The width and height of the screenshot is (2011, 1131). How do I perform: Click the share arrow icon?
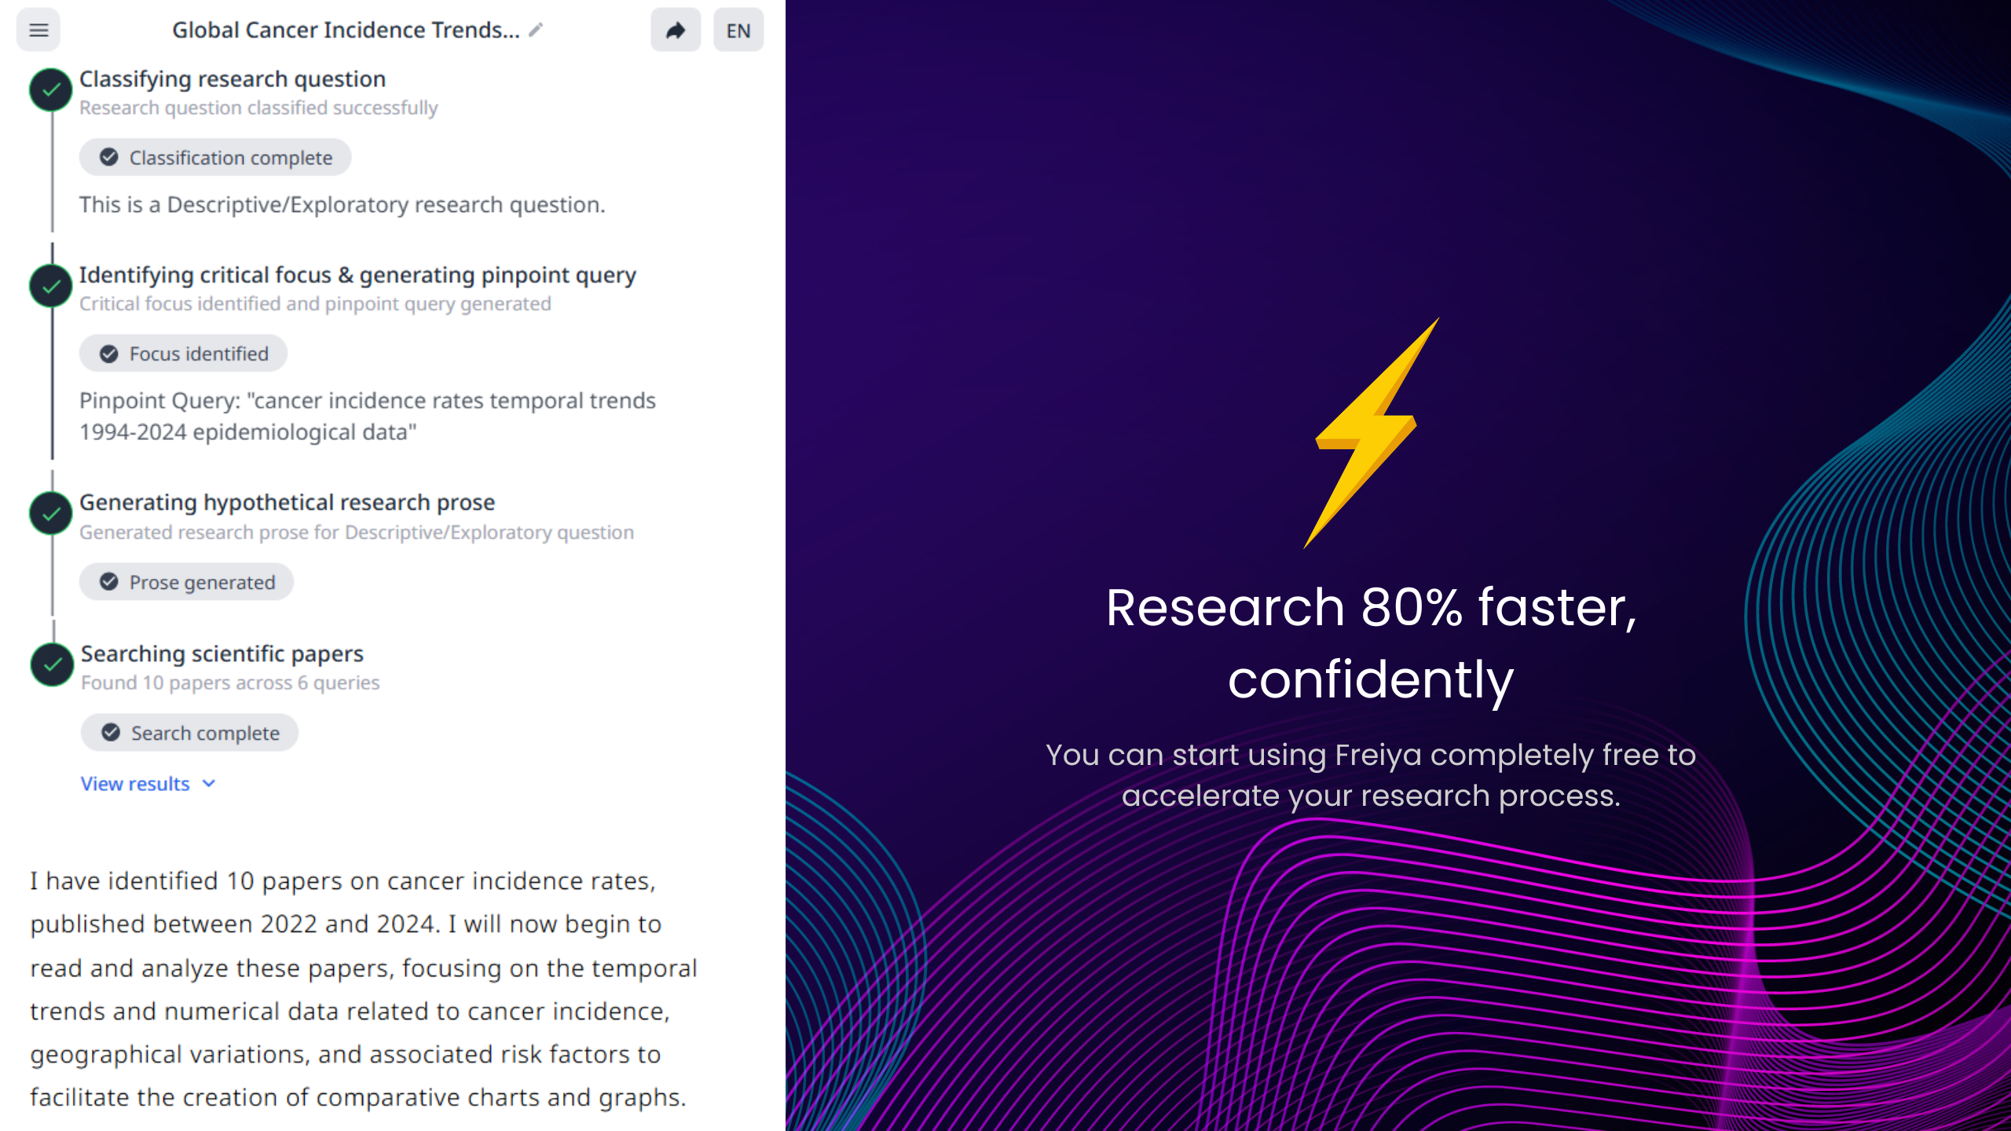(675, 31)
